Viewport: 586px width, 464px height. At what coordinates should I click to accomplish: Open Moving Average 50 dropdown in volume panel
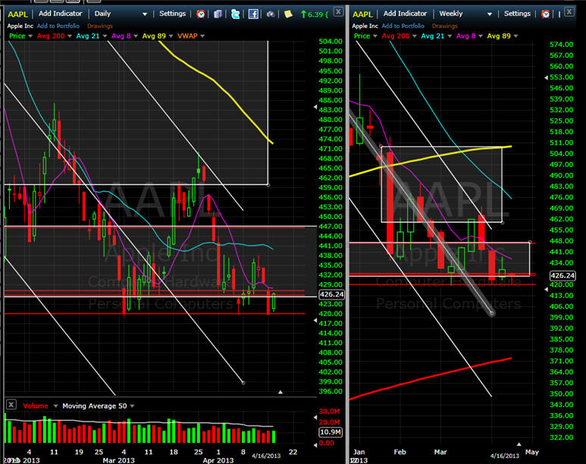(133, 406)
